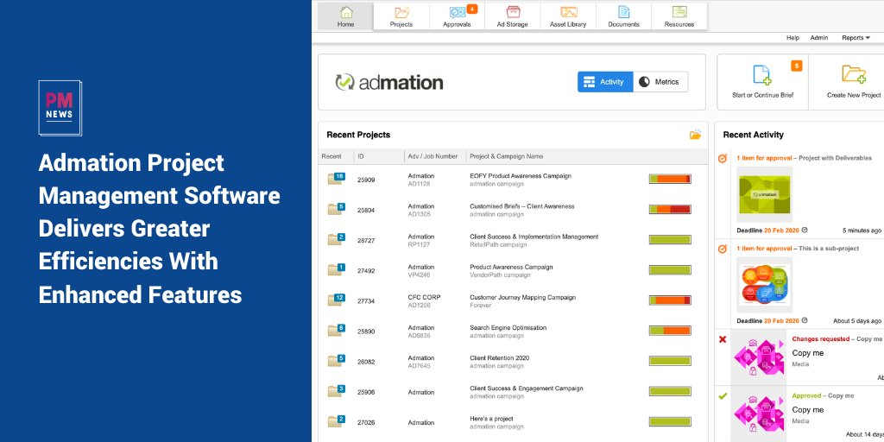Open thumbnail of Approved Copy me item
The height and width of the screenshot is (442, 884).
tap(758, 414)
